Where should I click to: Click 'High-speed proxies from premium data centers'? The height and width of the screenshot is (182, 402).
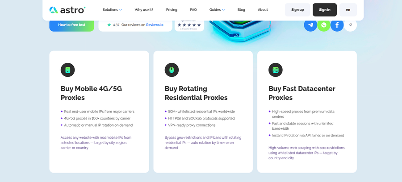point(303,114)
